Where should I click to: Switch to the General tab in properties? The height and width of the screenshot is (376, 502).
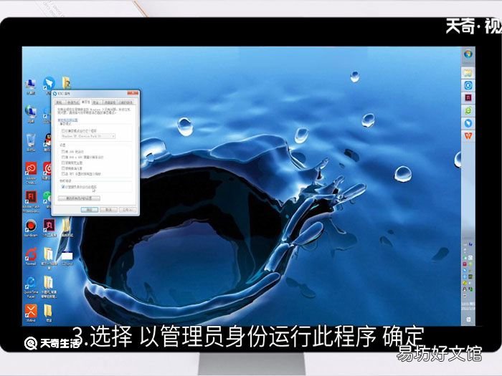(59, 102)
